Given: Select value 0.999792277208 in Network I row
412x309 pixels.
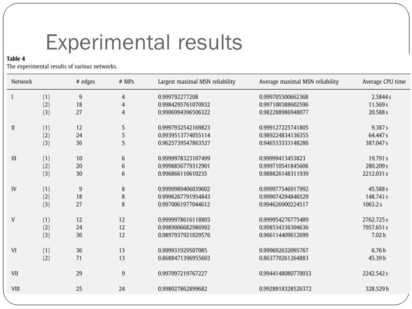Looking at the screenshot, I should pos(178,97).
